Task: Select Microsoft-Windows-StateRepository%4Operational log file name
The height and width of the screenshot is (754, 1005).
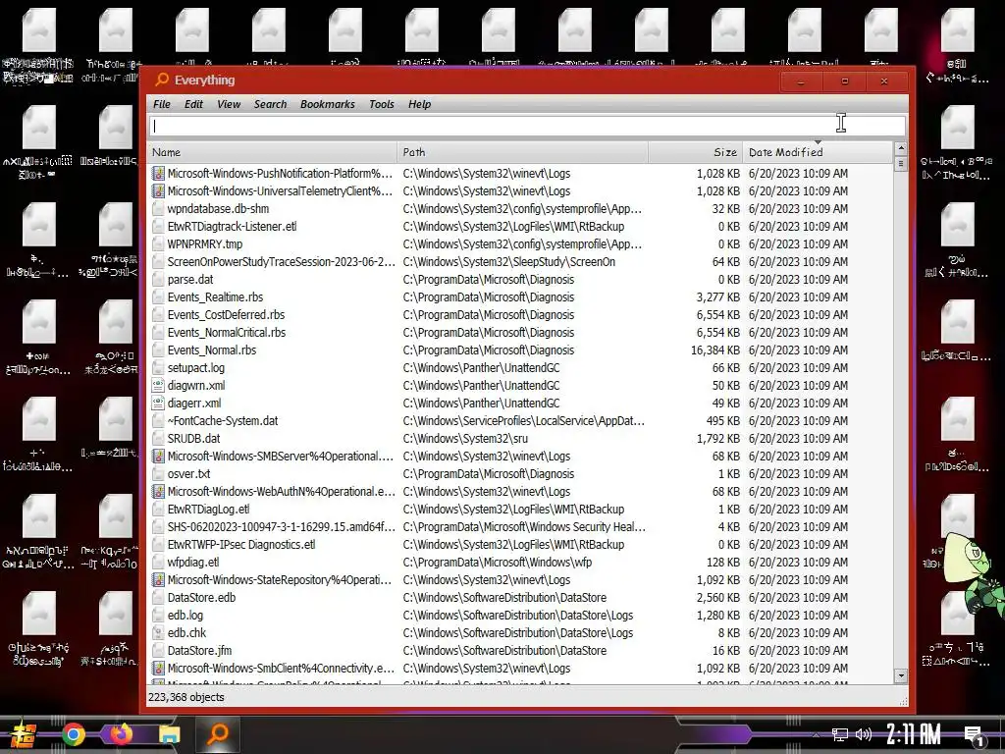Action: (x=280, y=579)
